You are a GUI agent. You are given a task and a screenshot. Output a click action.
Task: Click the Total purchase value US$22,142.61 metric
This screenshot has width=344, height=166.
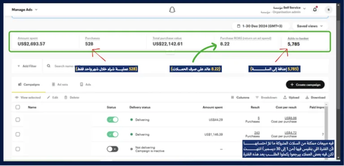tap(168, 41)
